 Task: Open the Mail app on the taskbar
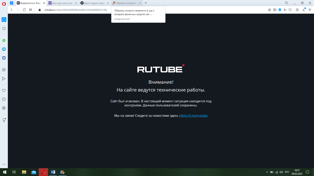point(34,172)
